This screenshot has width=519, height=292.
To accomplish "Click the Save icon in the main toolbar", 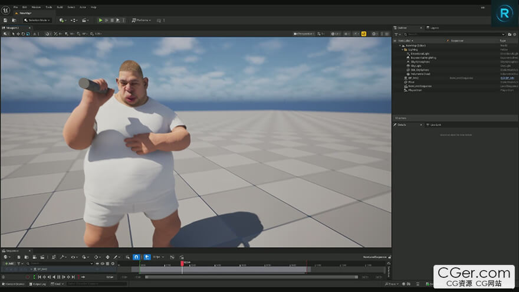I will 5,20.
